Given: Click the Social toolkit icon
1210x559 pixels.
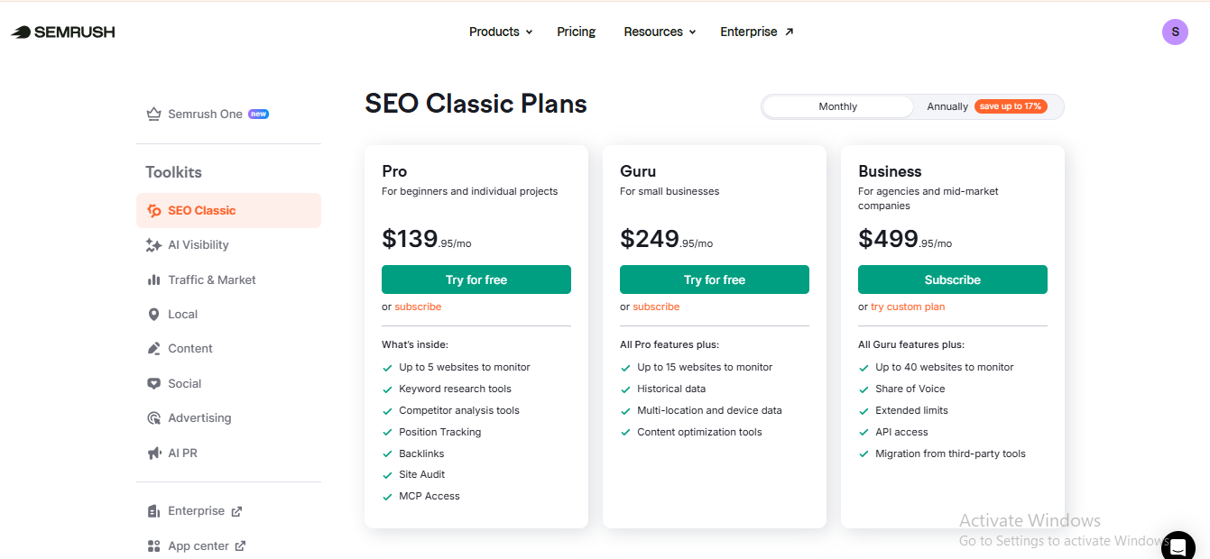Looking at the screenshot, I should (153, 383).
